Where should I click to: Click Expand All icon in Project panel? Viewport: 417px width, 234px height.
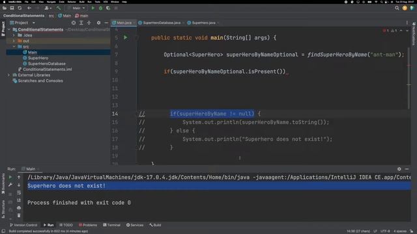pos(81,23)
